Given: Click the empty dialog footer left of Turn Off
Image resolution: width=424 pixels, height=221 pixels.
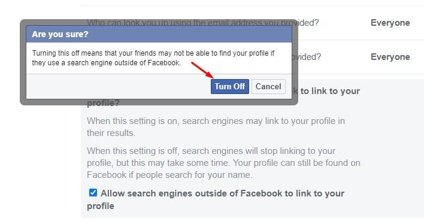Looking at the screenshot, I should [119, 87].
